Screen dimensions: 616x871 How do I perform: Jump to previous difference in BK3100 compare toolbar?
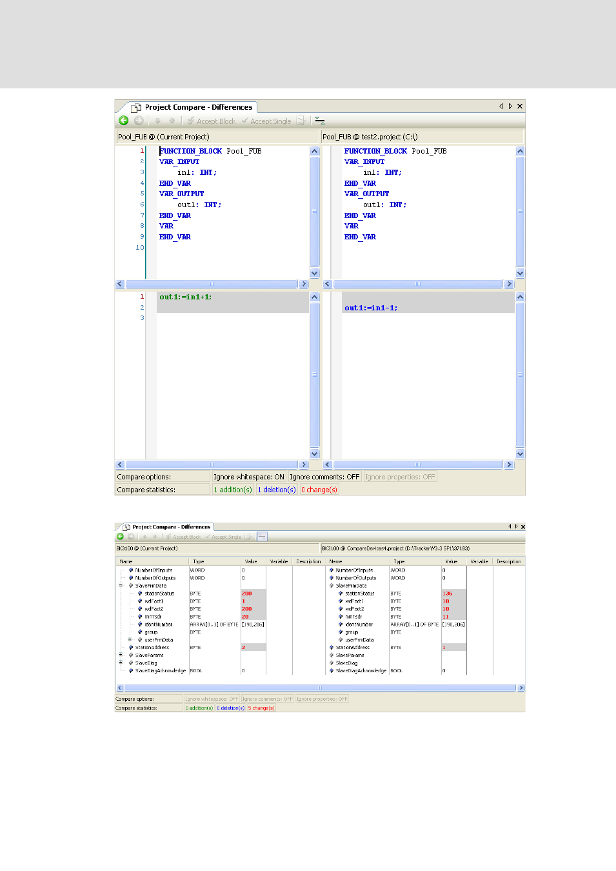[x=155, y=536]
